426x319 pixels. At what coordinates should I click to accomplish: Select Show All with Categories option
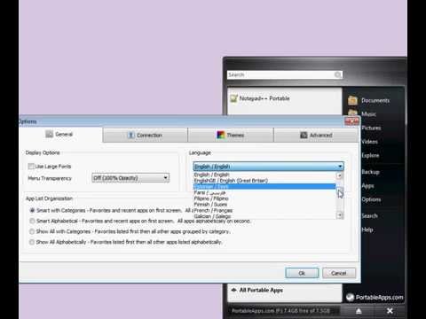point(32,231)
